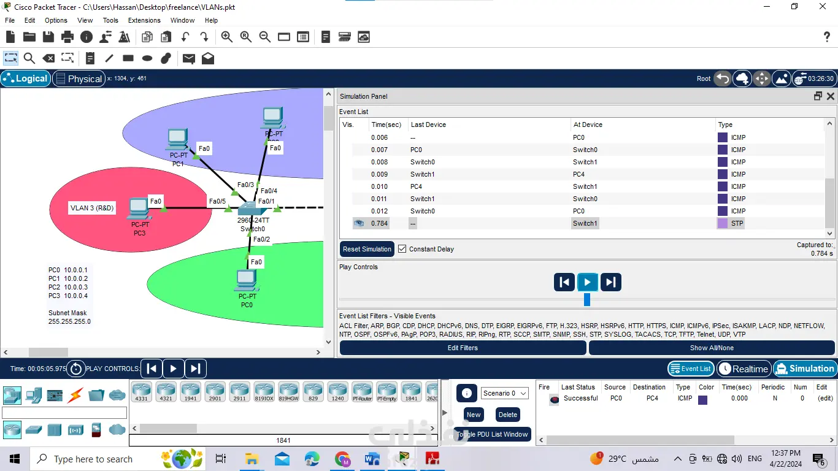Select the End Devices category icon
The height and width of the screenshot is (471, 838).
point(33,394)
